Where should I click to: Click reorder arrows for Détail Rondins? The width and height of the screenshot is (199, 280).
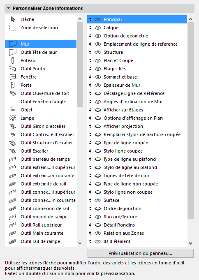(x=90, y=225)
